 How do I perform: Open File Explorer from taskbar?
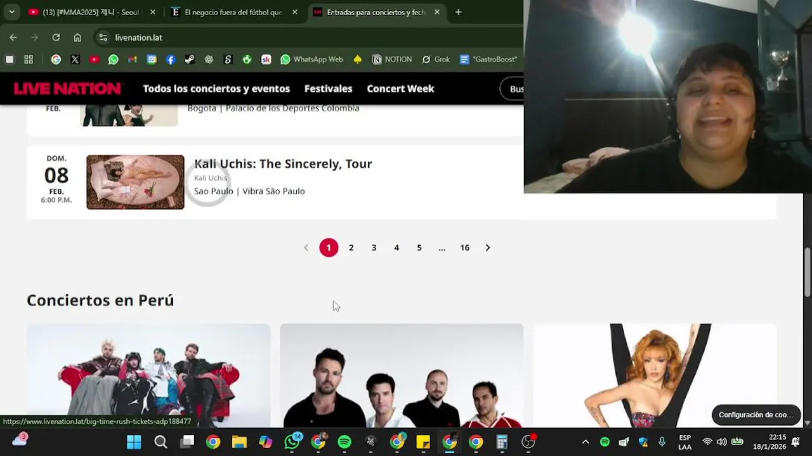point(239,442)
